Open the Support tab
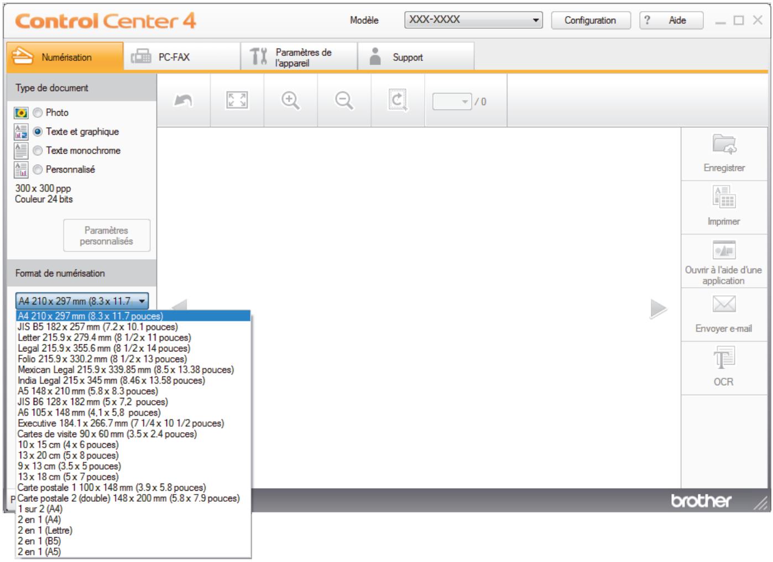Viewport: 773px width, 562px height. point(416,57)
